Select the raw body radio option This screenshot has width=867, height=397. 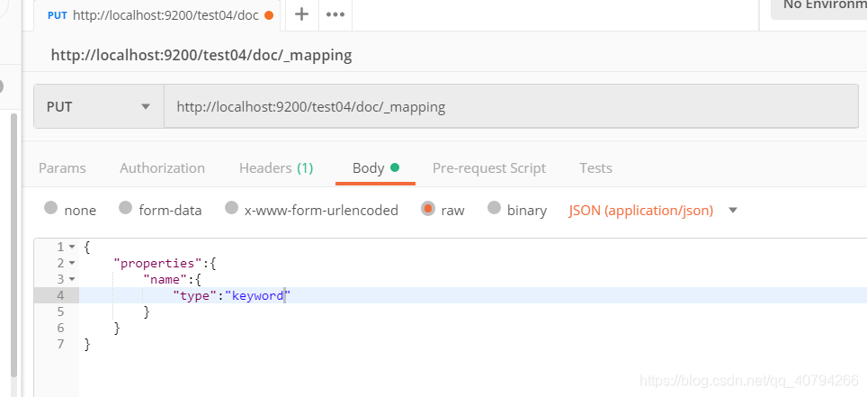coord(427,208)
